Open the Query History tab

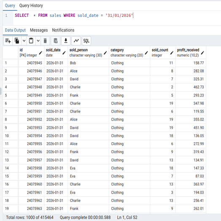point(31,5)
